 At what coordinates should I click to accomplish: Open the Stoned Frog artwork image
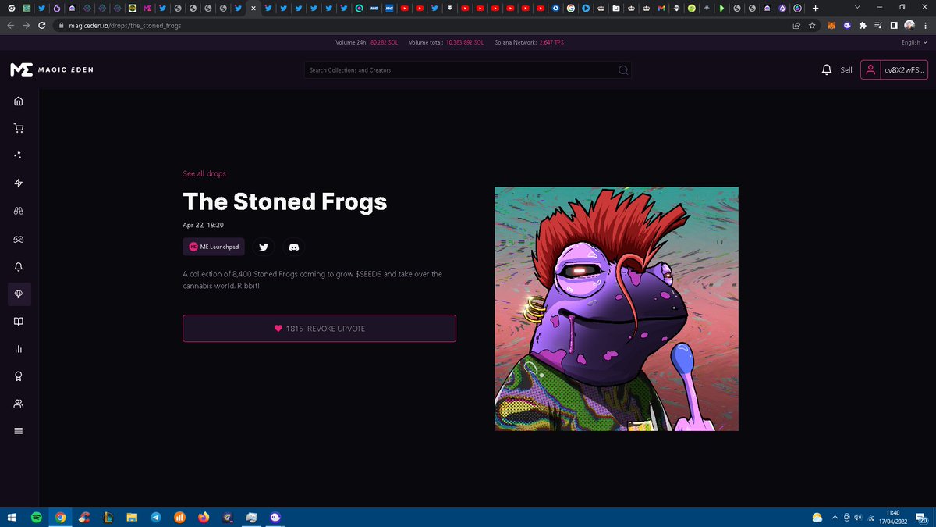point(616,308)
